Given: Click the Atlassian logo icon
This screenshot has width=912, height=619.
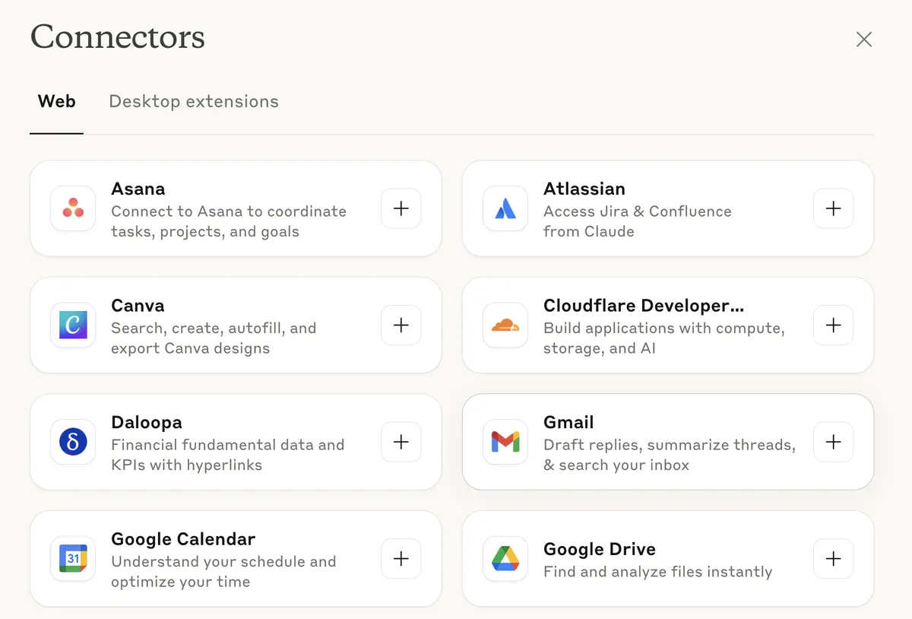Looking at the screenshot, I should point(505,208).
